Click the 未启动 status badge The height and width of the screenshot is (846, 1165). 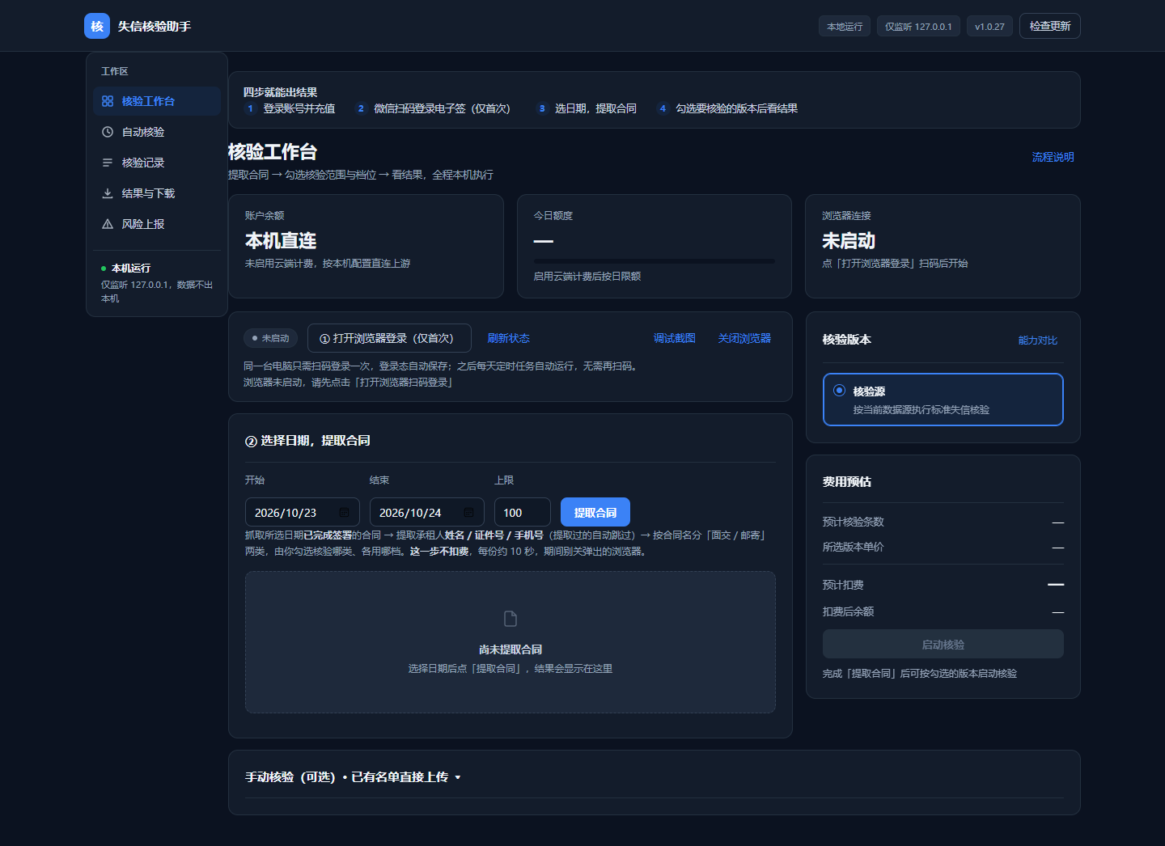pos(271,338)
